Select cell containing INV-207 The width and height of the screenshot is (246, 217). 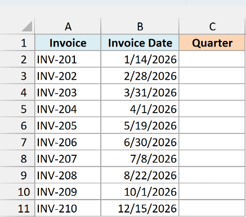click(x=68, y=159)
